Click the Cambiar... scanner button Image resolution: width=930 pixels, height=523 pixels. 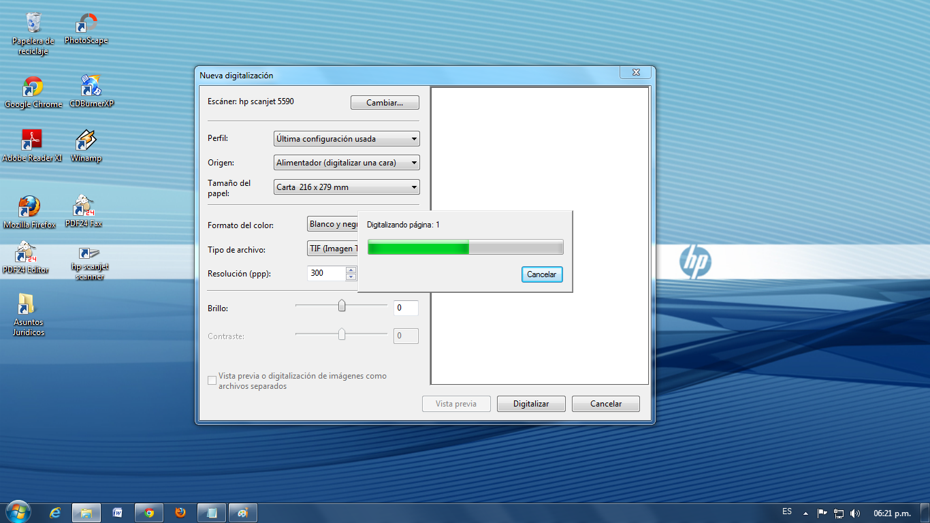tap(385, 103)
